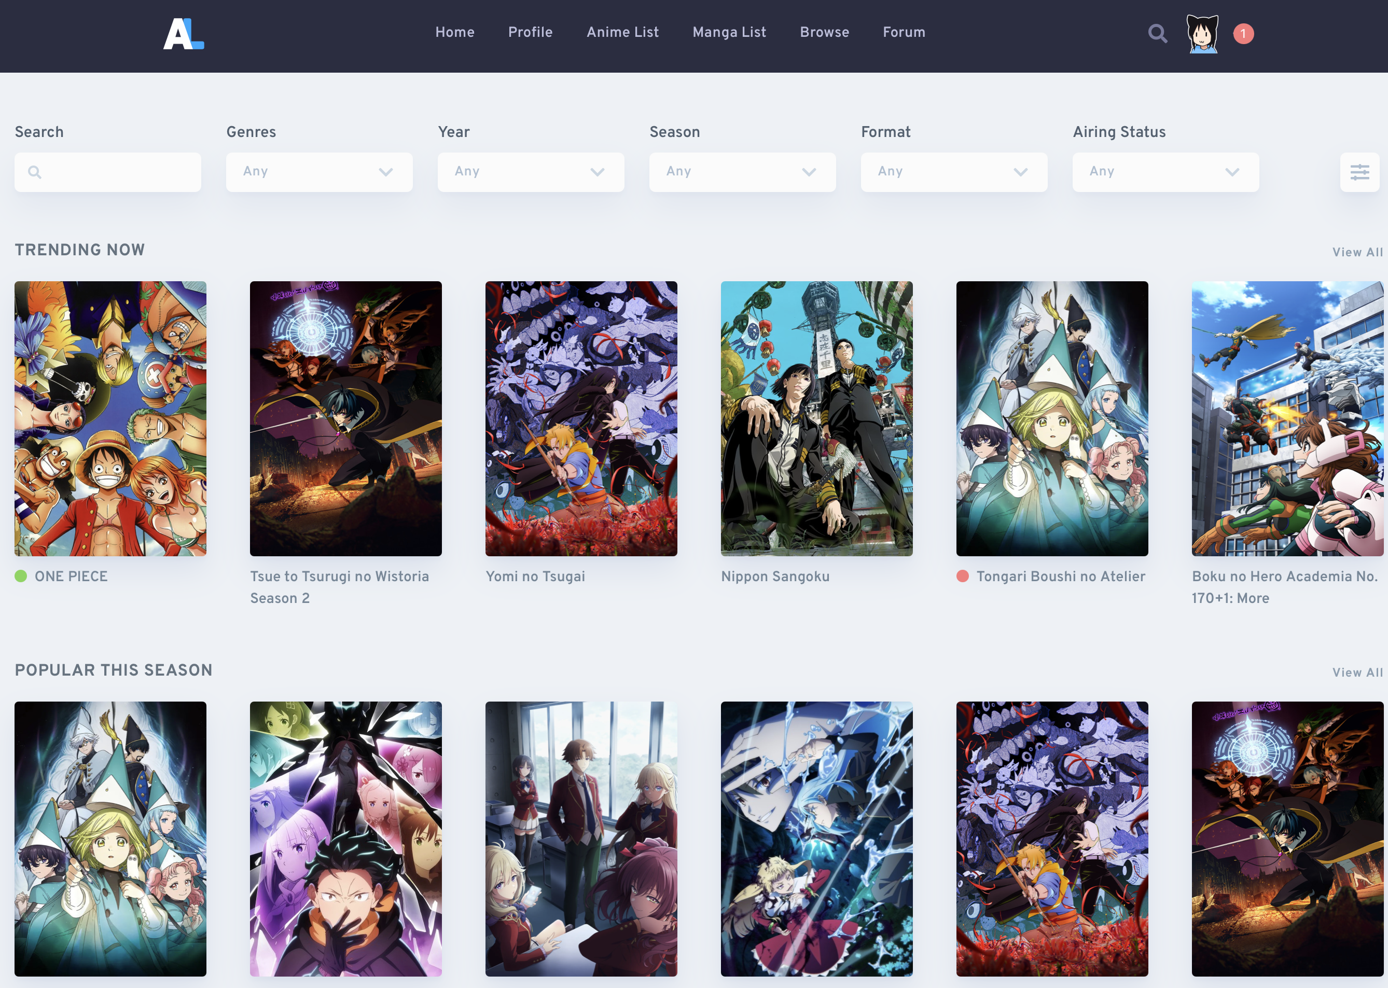Image resolution: width=1388 pixels, height=988 pixels.
Task: Focus the Search text input
Action: pyautogui.click(x=107, y=172)
